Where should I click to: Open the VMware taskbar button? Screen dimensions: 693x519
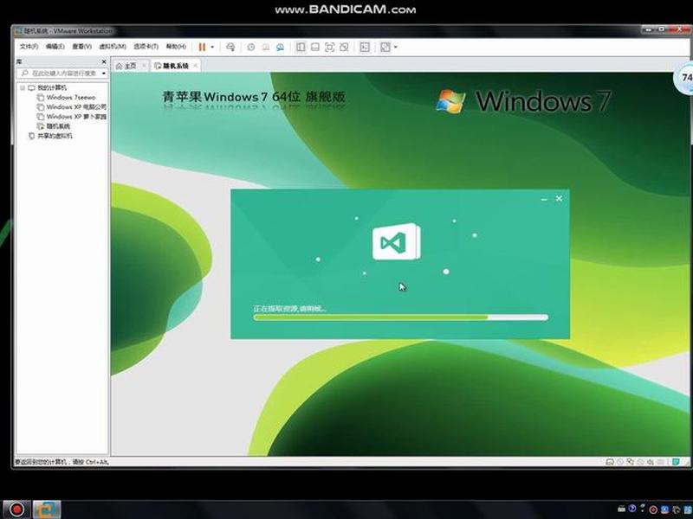coord(47,509)
